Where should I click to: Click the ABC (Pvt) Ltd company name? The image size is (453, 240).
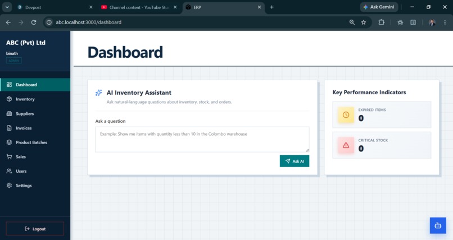click(26, 43)
